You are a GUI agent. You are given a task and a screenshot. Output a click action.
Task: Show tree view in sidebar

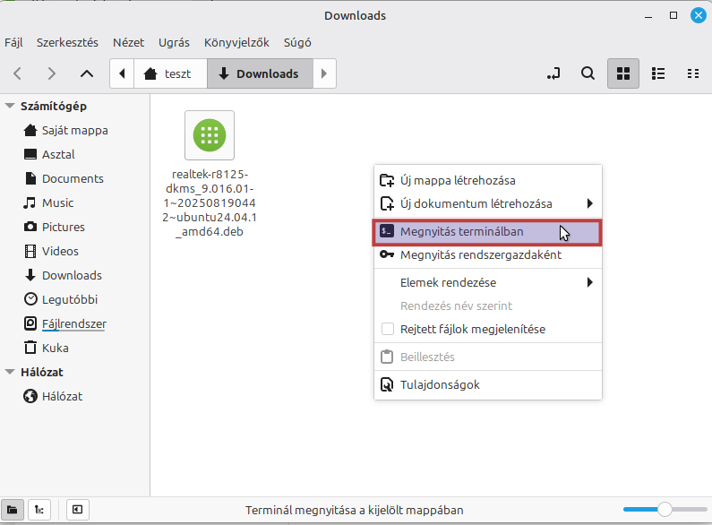tap(39, 510)
